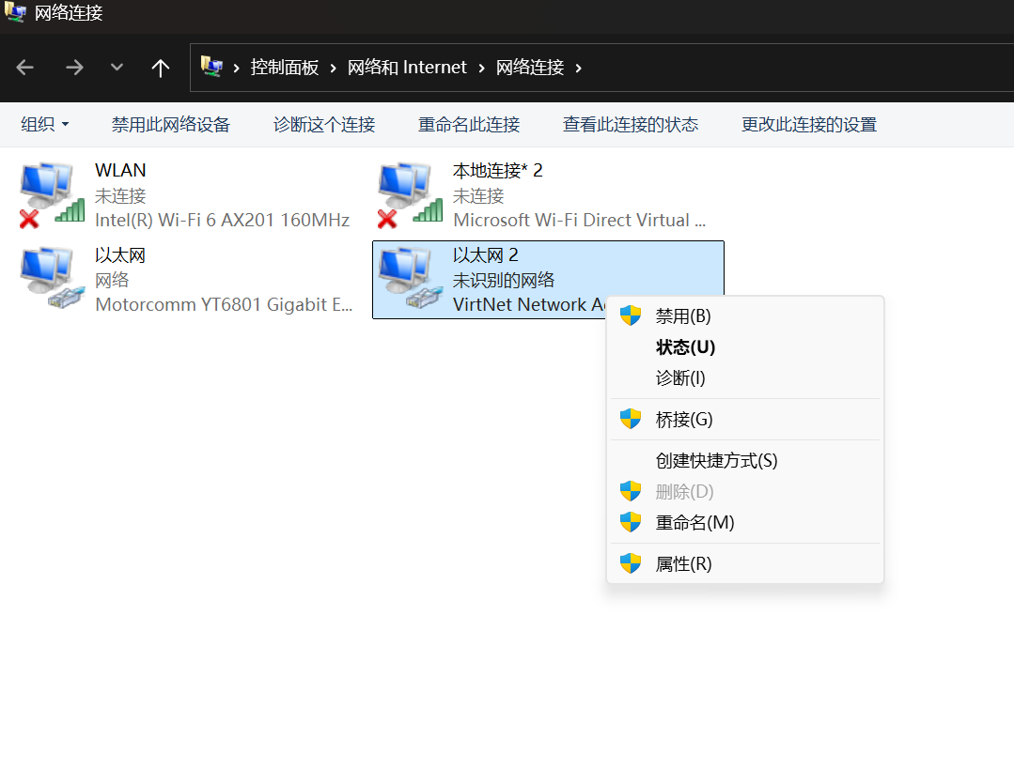This screenshot has width=1014, height=784.
Task: Go back with the back arrow
Action: 24,68
